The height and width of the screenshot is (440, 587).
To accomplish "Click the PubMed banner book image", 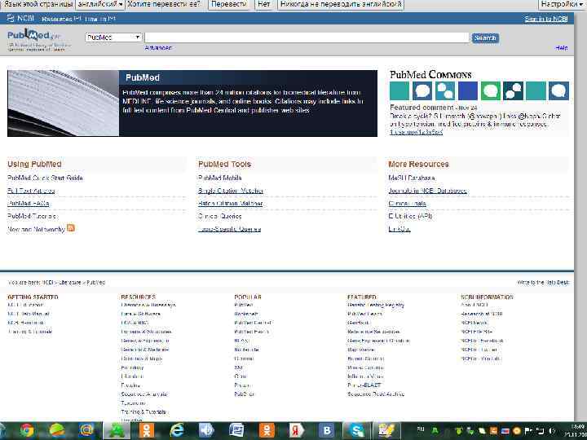I will [63, 103].
